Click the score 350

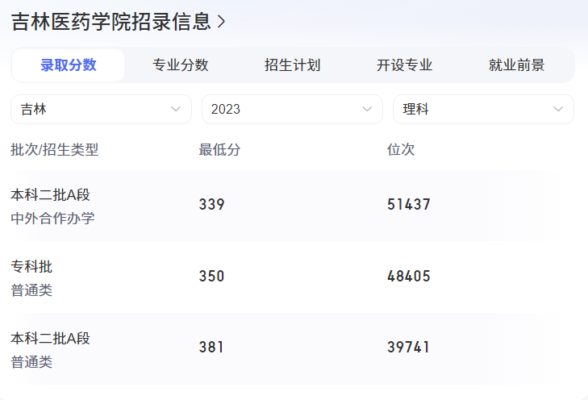[x=212, y=277]
